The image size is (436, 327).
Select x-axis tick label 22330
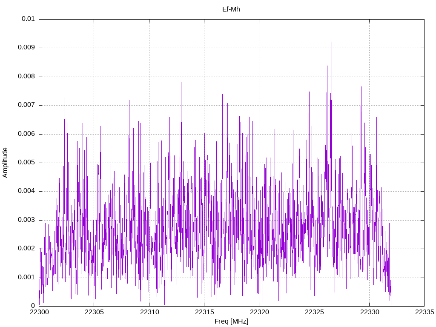pos(369,312)
